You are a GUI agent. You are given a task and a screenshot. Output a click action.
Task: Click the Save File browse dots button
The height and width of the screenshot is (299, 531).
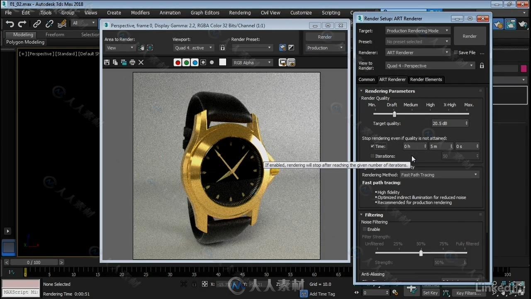coord(482,53)
